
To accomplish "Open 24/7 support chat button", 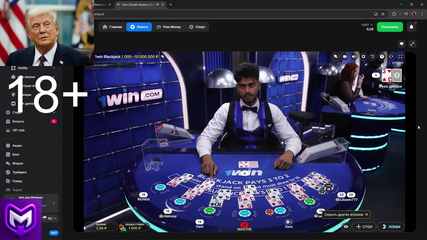I will point(54,233).
